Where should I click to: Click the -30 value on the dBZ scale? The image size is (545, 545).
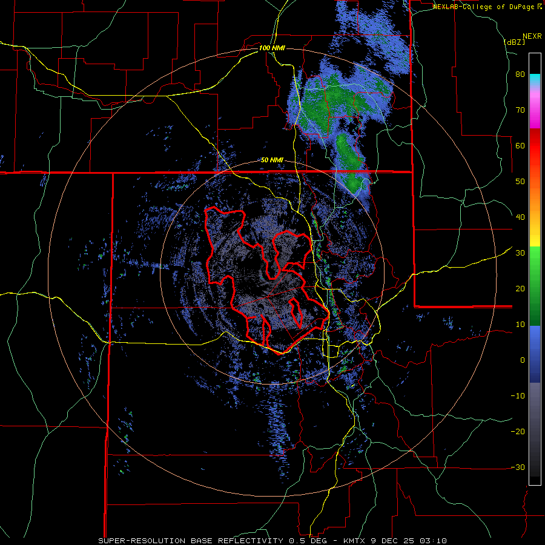[518, 467]
